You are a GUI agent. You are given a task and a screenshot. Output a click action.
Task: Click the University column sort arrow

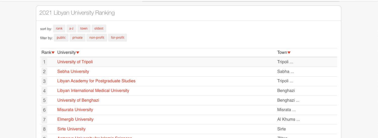point(78,52)
